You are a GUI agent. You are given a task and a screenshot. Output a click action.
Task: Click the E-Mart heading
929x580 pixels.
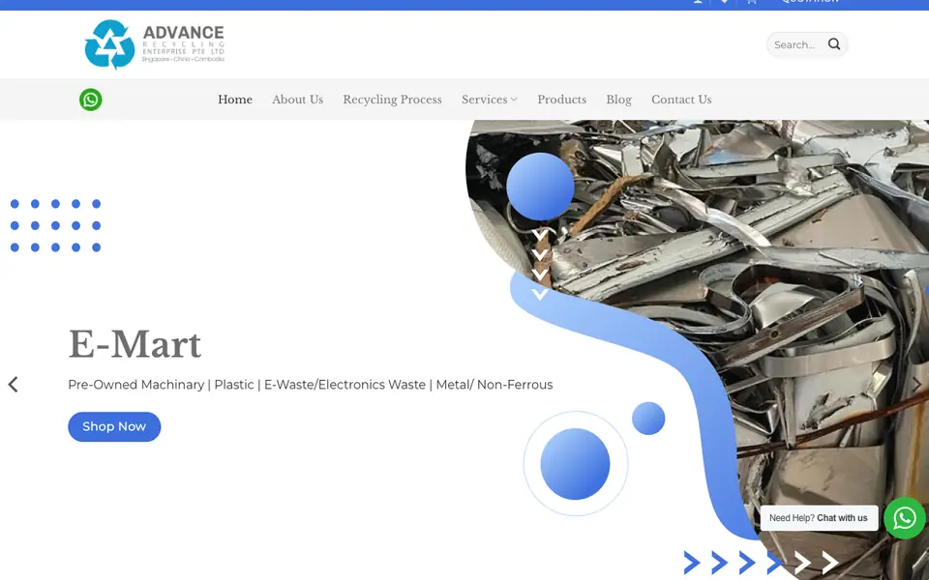(x=135, y=344)
